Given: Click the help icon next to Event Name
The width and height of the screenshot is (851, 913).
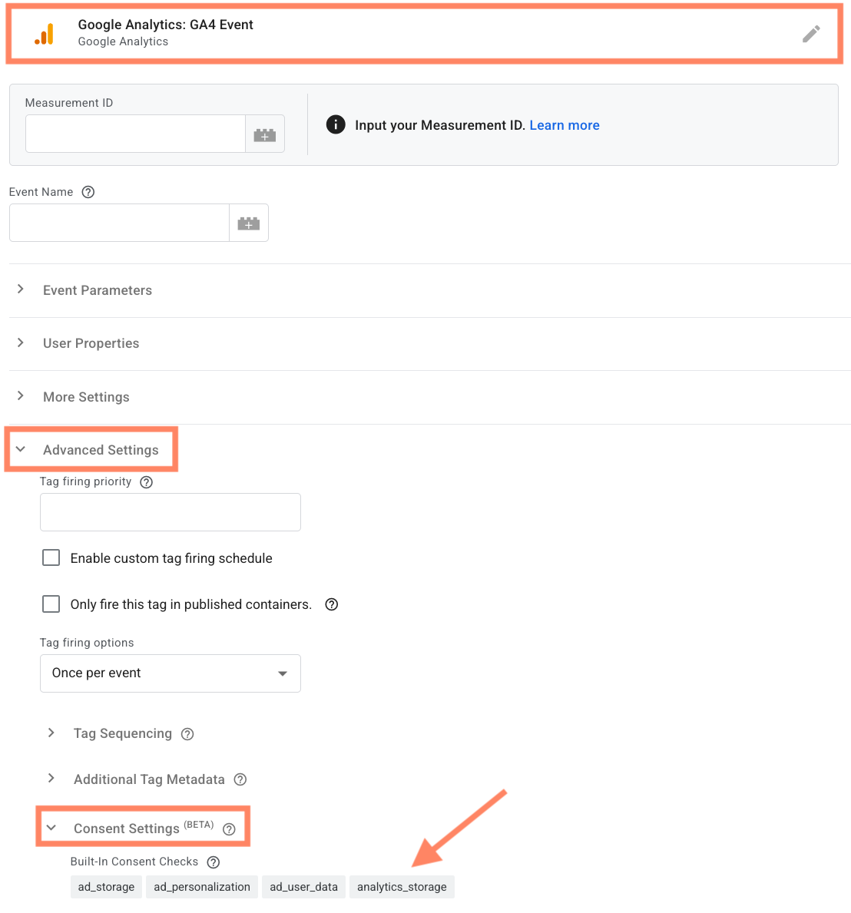Looking at the screenshot, I should coord(88,192).
